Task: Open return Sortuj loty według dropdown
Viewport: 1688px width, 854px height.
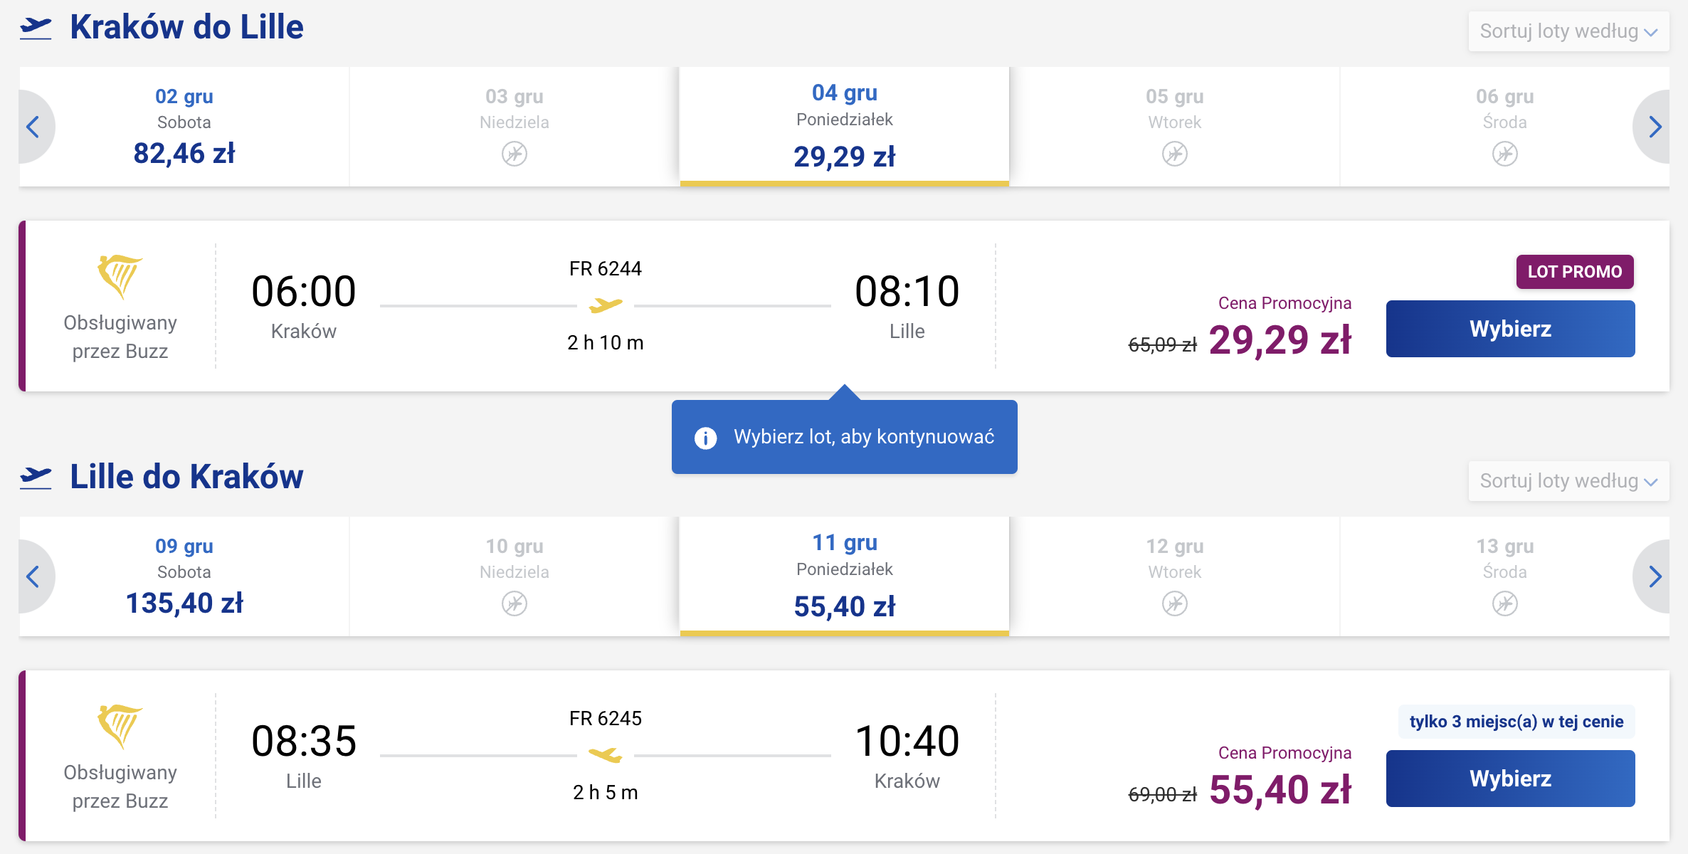Action: pos(1569,481)
